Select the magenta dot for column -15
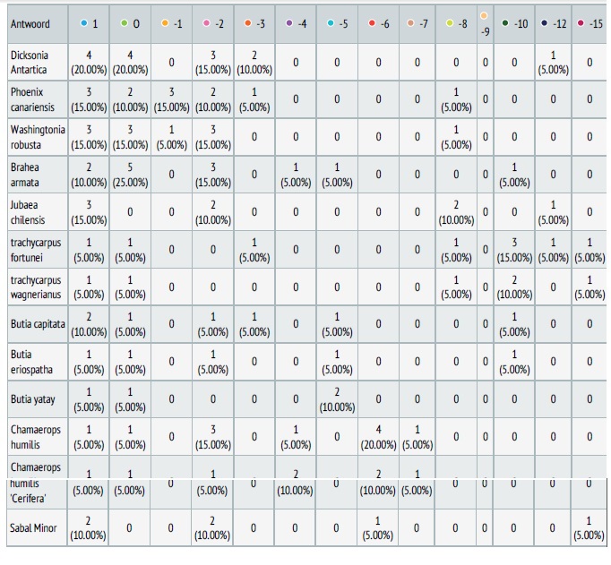Image resolution: width=611 pixels, height=565 pixels. point(581,23)
